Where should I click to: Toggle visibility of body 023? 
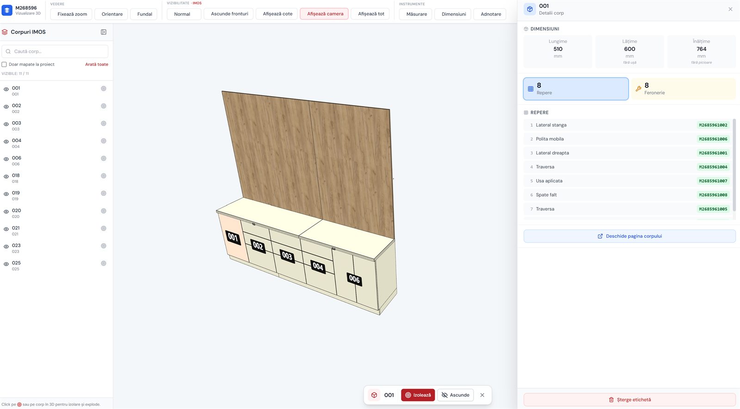(6, 247)
